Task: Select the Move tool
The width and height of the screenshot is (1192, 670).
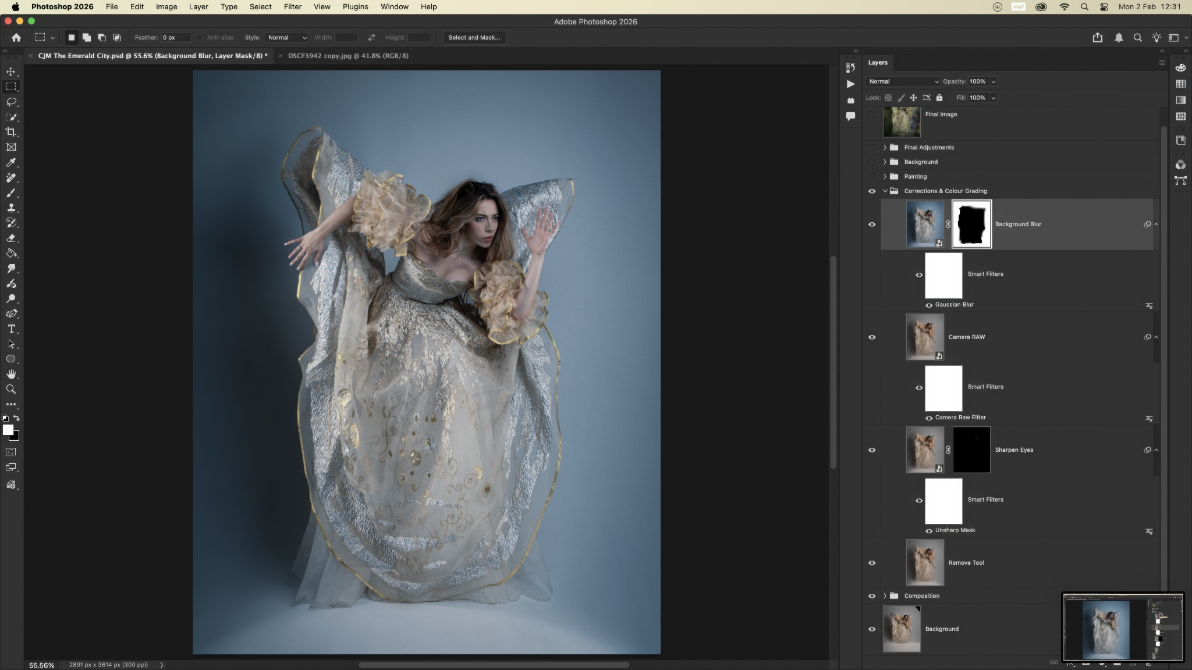Action: pyautogui.click(x=11, y=72)
